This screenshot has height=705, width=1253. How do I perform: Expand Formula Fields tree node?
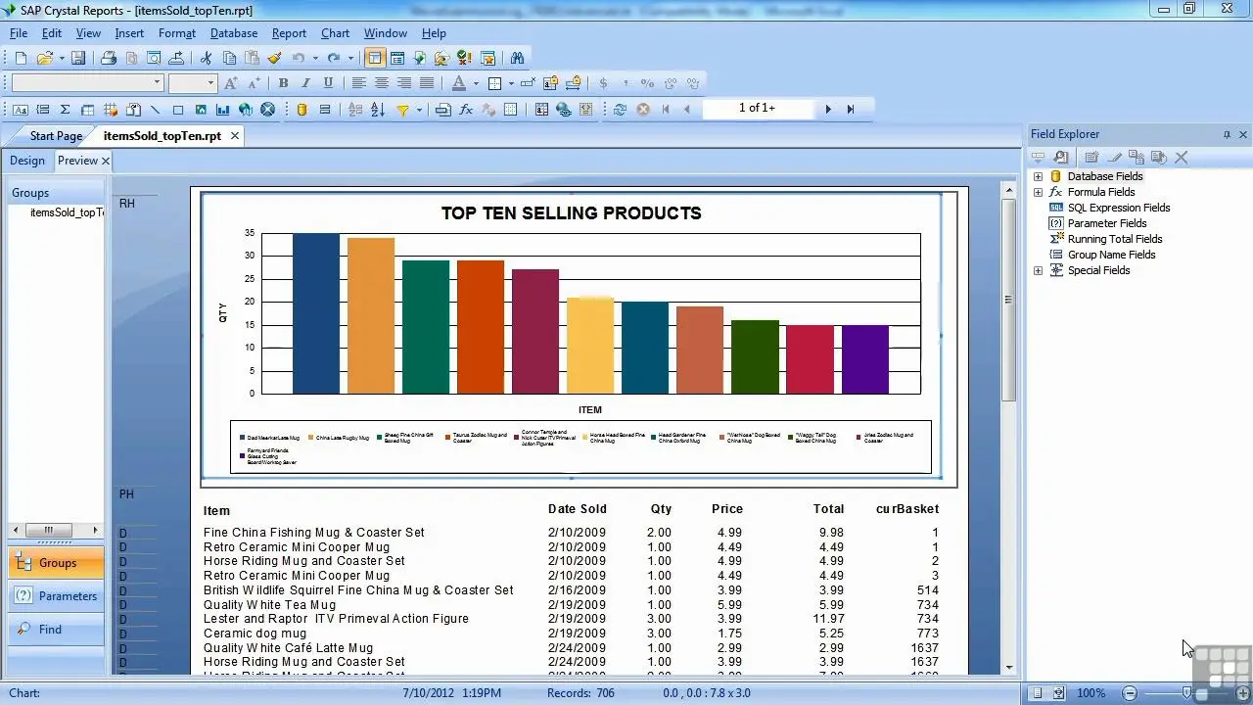coord(1039,192)
